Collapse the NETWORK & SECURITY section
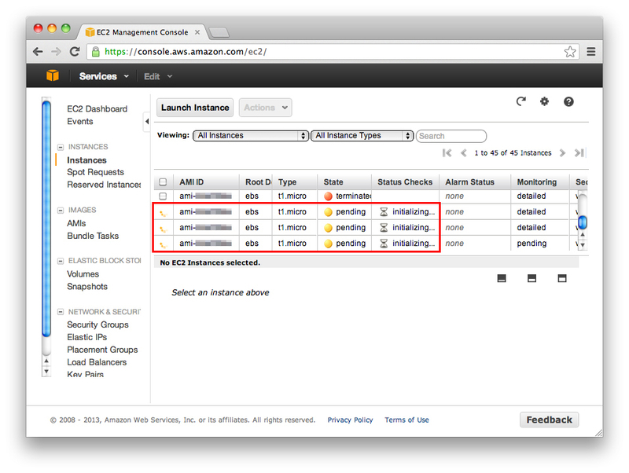 [61, 312]
